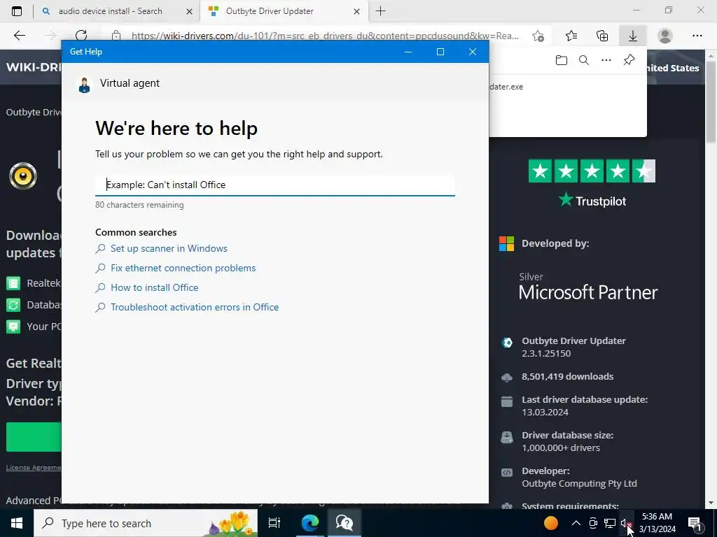Click the taskbar search box
This screenshot has width=717, height=537.
(x=146, y=523)
